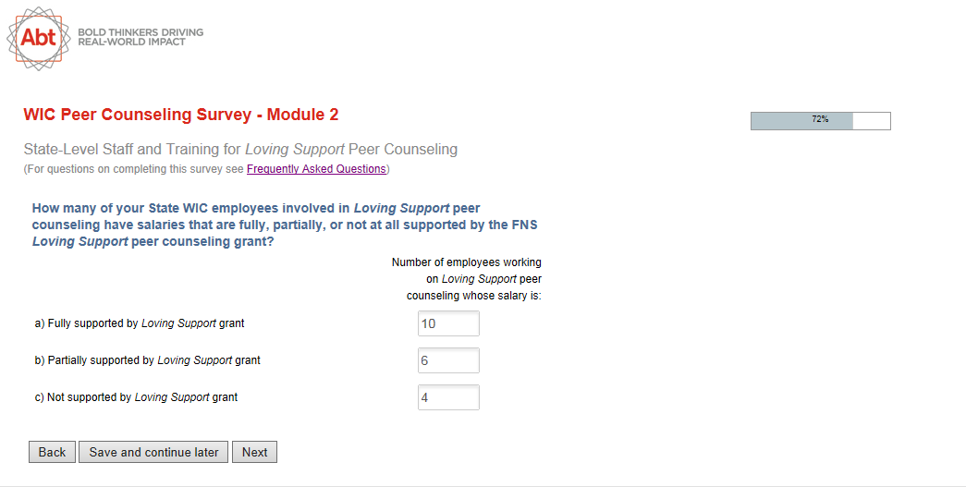This screenshot has height=487, width=966.
Task: Click the 'c) Not supported' row label
Action: point(136,397)
